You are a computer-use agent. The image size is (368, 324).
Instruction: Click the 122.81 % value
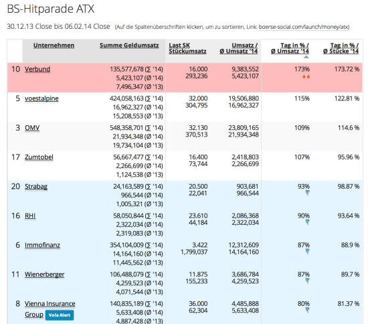click(347, 98)
